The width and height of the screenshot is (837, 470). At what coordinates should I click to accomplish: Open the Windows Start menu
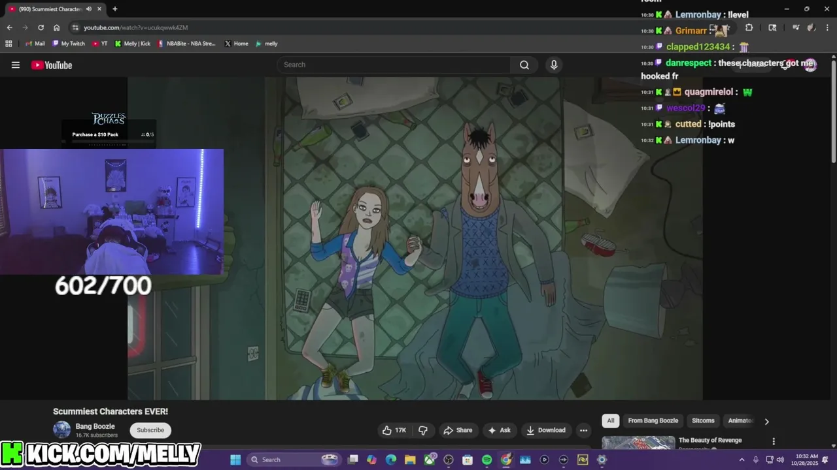coord(235,460)
